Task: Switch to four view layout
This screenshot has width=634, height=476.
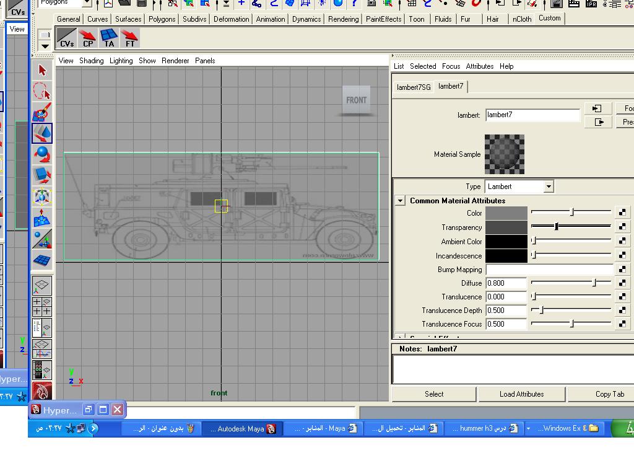Action: [42, 306]
